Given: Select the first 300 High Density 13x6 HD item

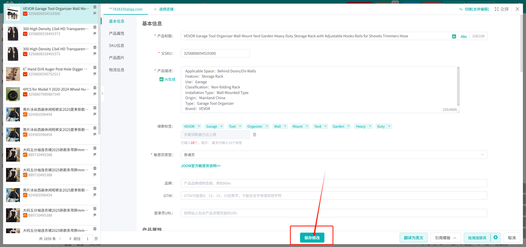Looking at the screenshot, I should 51,34.
